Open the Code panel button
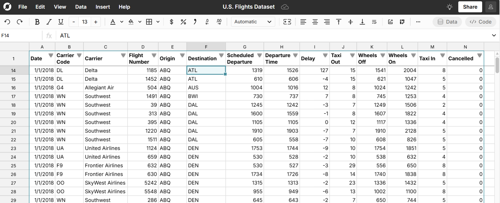 [481, 22]
